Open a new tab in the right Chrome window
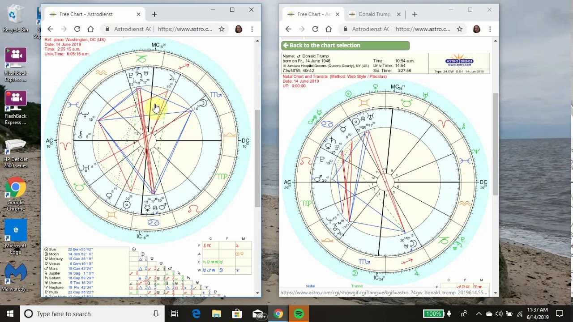573x322 pixels. pos(415,14)
